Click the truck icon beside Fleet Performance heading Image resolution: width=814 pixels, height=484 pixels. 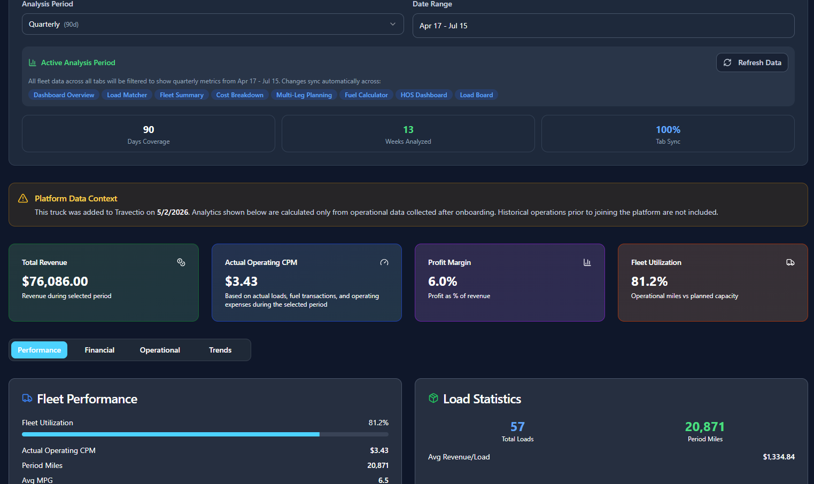click(x=27, y=399)
